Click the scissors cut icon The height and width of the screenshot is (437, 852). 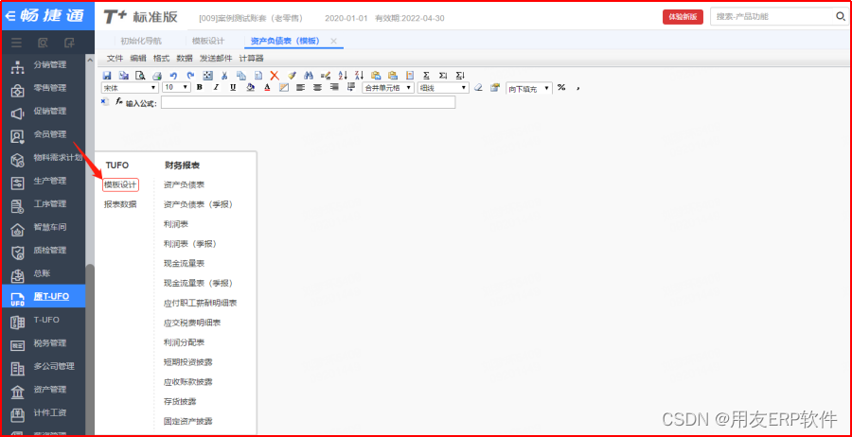(223, 76)
